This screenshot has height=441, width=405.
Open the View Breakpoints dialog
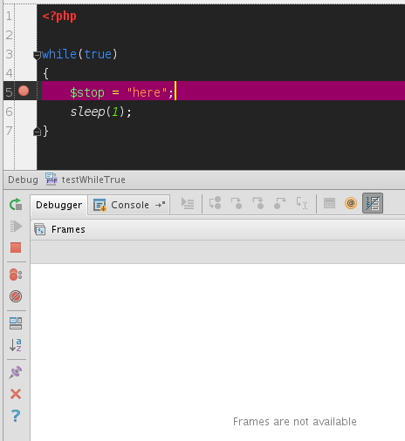16,275
